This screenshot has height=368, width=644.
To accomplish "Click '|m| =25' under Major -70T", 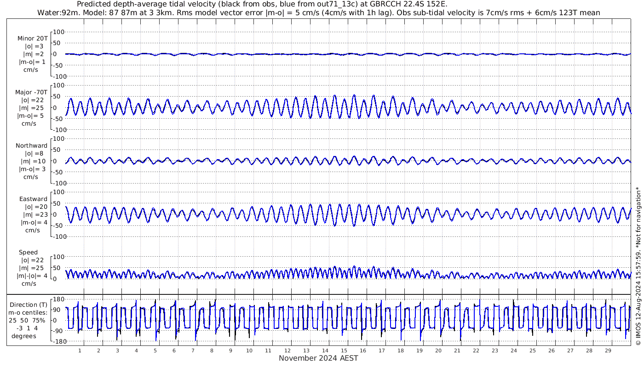I will pos(32,108).
